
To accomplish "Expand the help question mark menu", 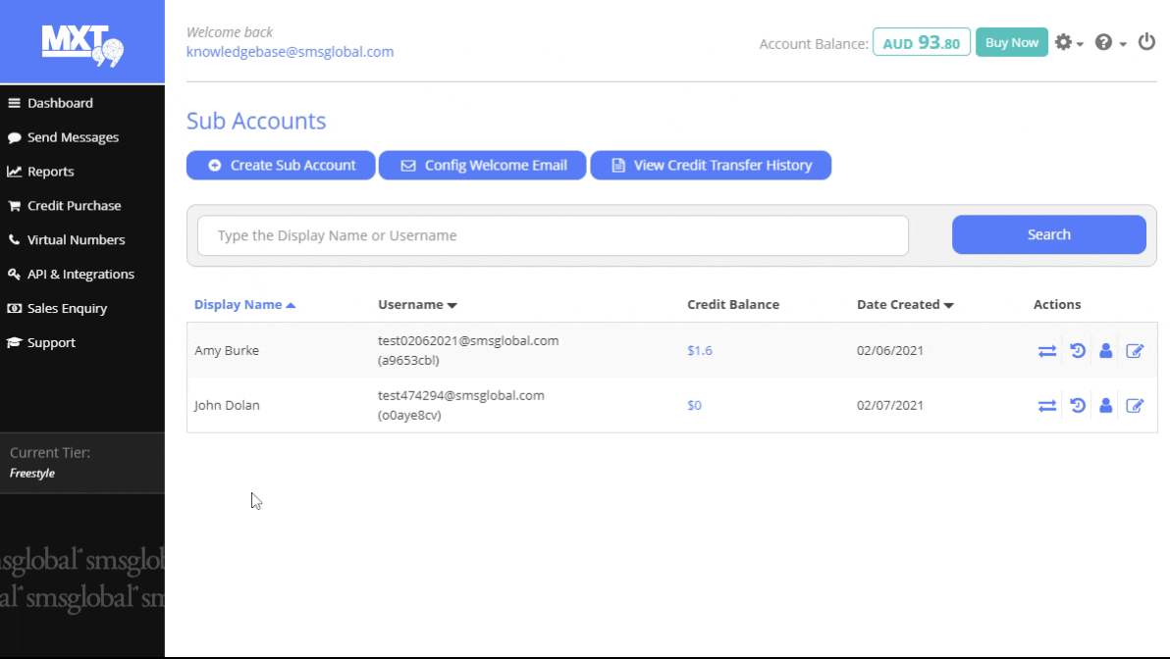I will (1109, 42).
